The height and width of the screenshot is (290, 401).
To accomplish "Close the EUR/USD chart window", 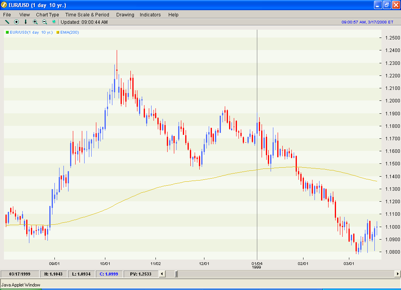I will coord(396,5).
